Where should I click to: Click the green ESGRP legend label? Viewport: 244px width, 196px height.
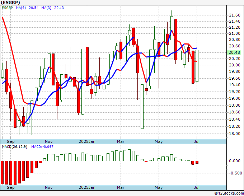pyautogui.click(x=7, y=8)
